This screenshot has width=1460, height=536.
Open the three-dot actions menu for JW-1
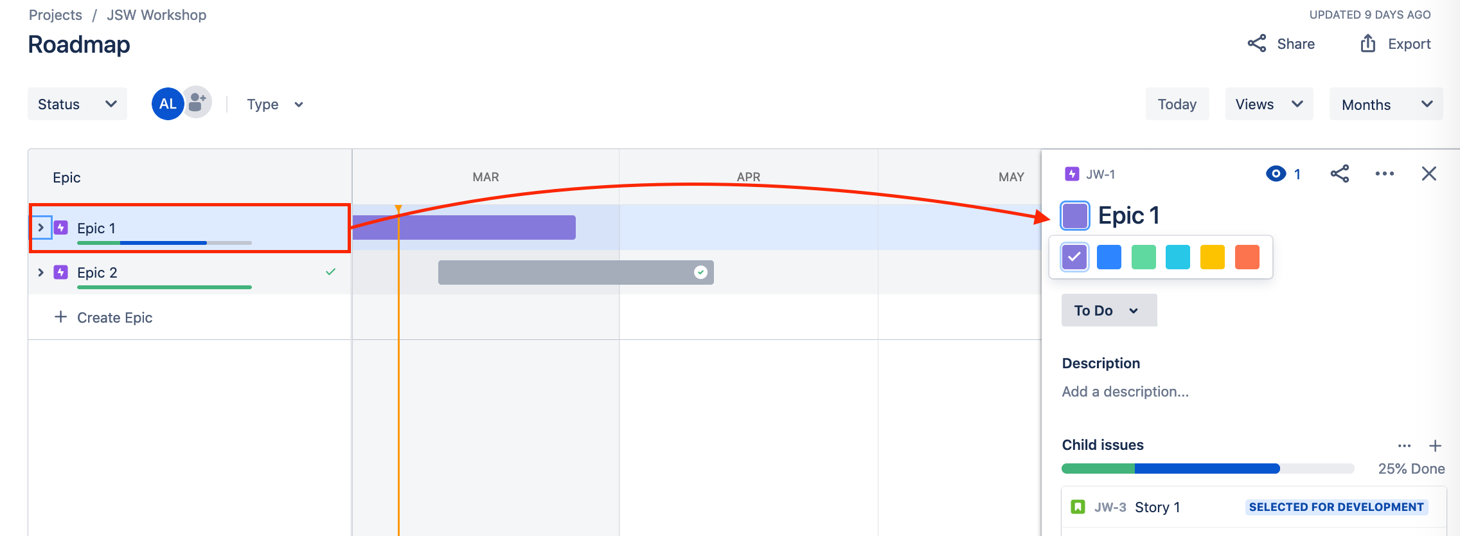1385,174
